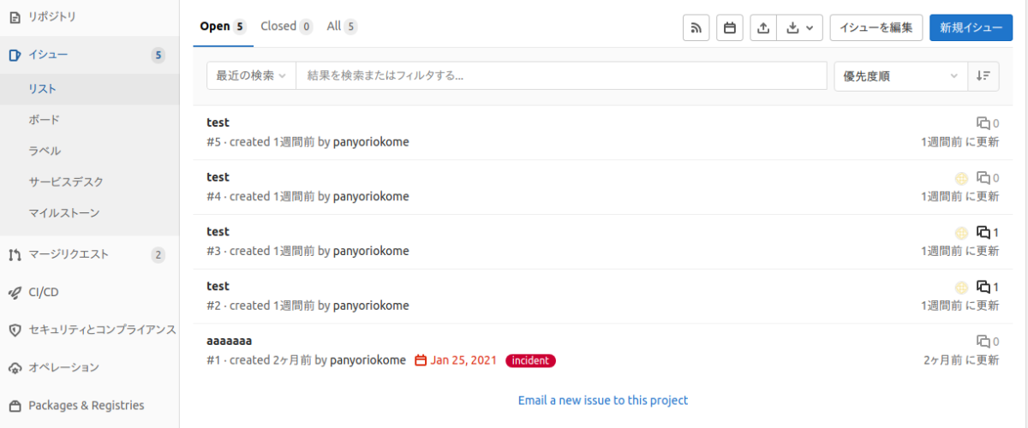Click the repository icon in sidebar
The height and width of the screenshot is (428, 1028).
(14, 17)
